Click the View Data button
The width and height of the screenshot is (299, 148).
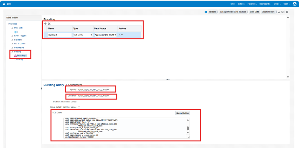coord(254,12)
